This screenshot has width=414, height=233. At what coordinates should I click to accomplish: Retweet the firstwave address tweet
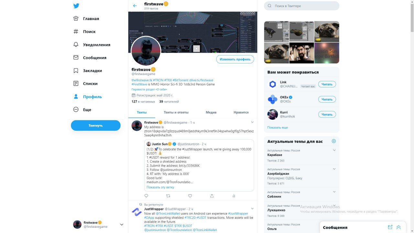(168, 196)
